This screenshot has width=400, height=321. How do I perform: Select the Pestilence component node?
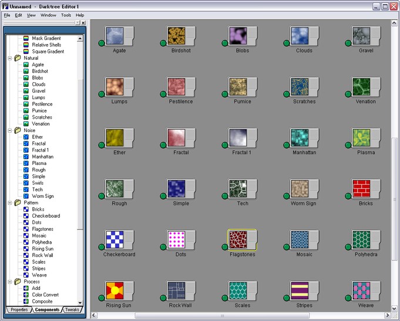(x=181, y=87)
